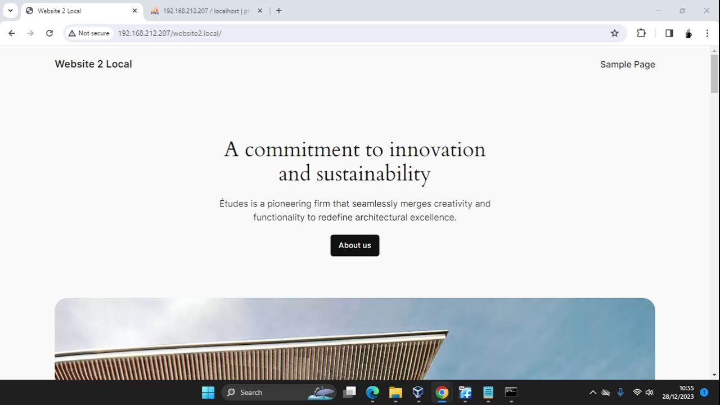Open the notification badge
Image resolution: width=720 pixels, height=405 pixels.
click(704, 392)
